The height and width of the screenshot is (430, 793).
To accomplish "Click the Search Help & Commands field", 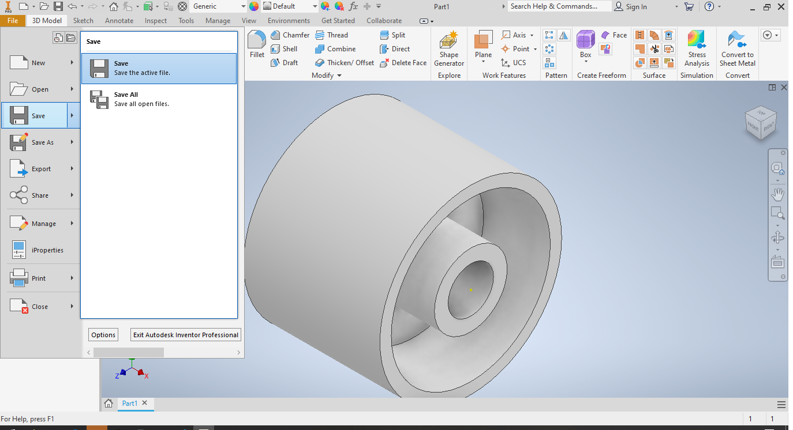I will tap(560, 6).
